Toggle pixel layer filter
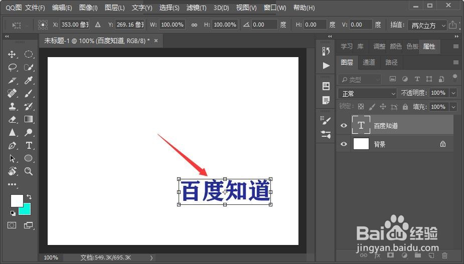 [393, 79]
